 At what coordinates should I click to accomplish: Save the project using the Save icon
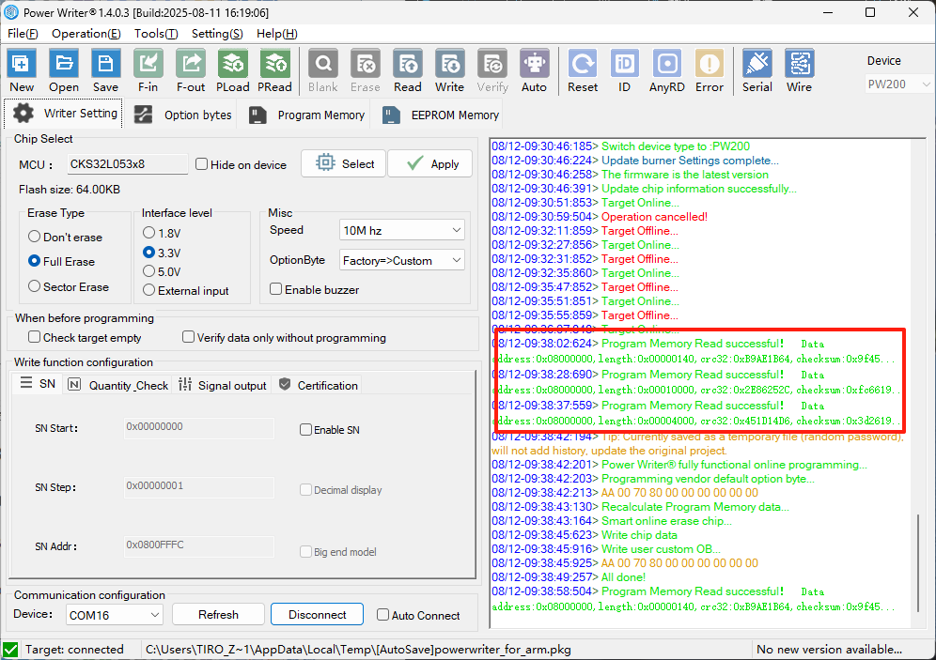105,70
